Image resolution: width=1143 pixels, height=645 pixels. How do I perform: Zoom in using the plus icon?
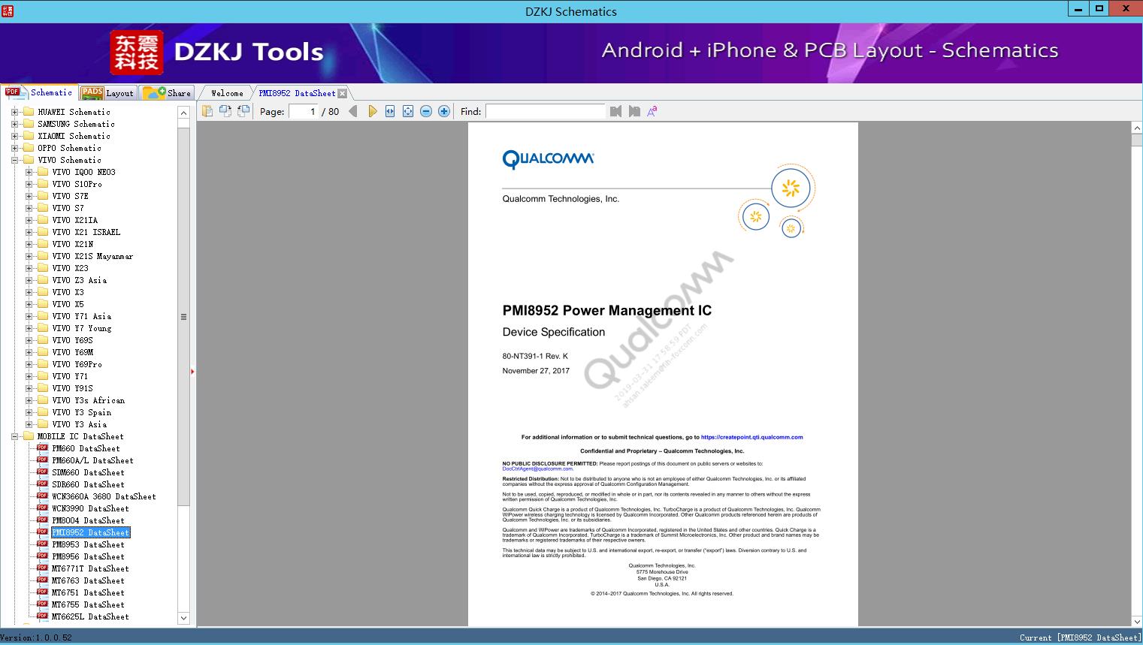pyautogui.click(x=443, y=110)
